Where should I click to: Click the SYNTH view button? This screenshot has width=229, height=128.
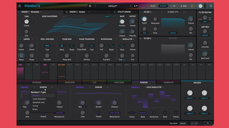(163, 6)
